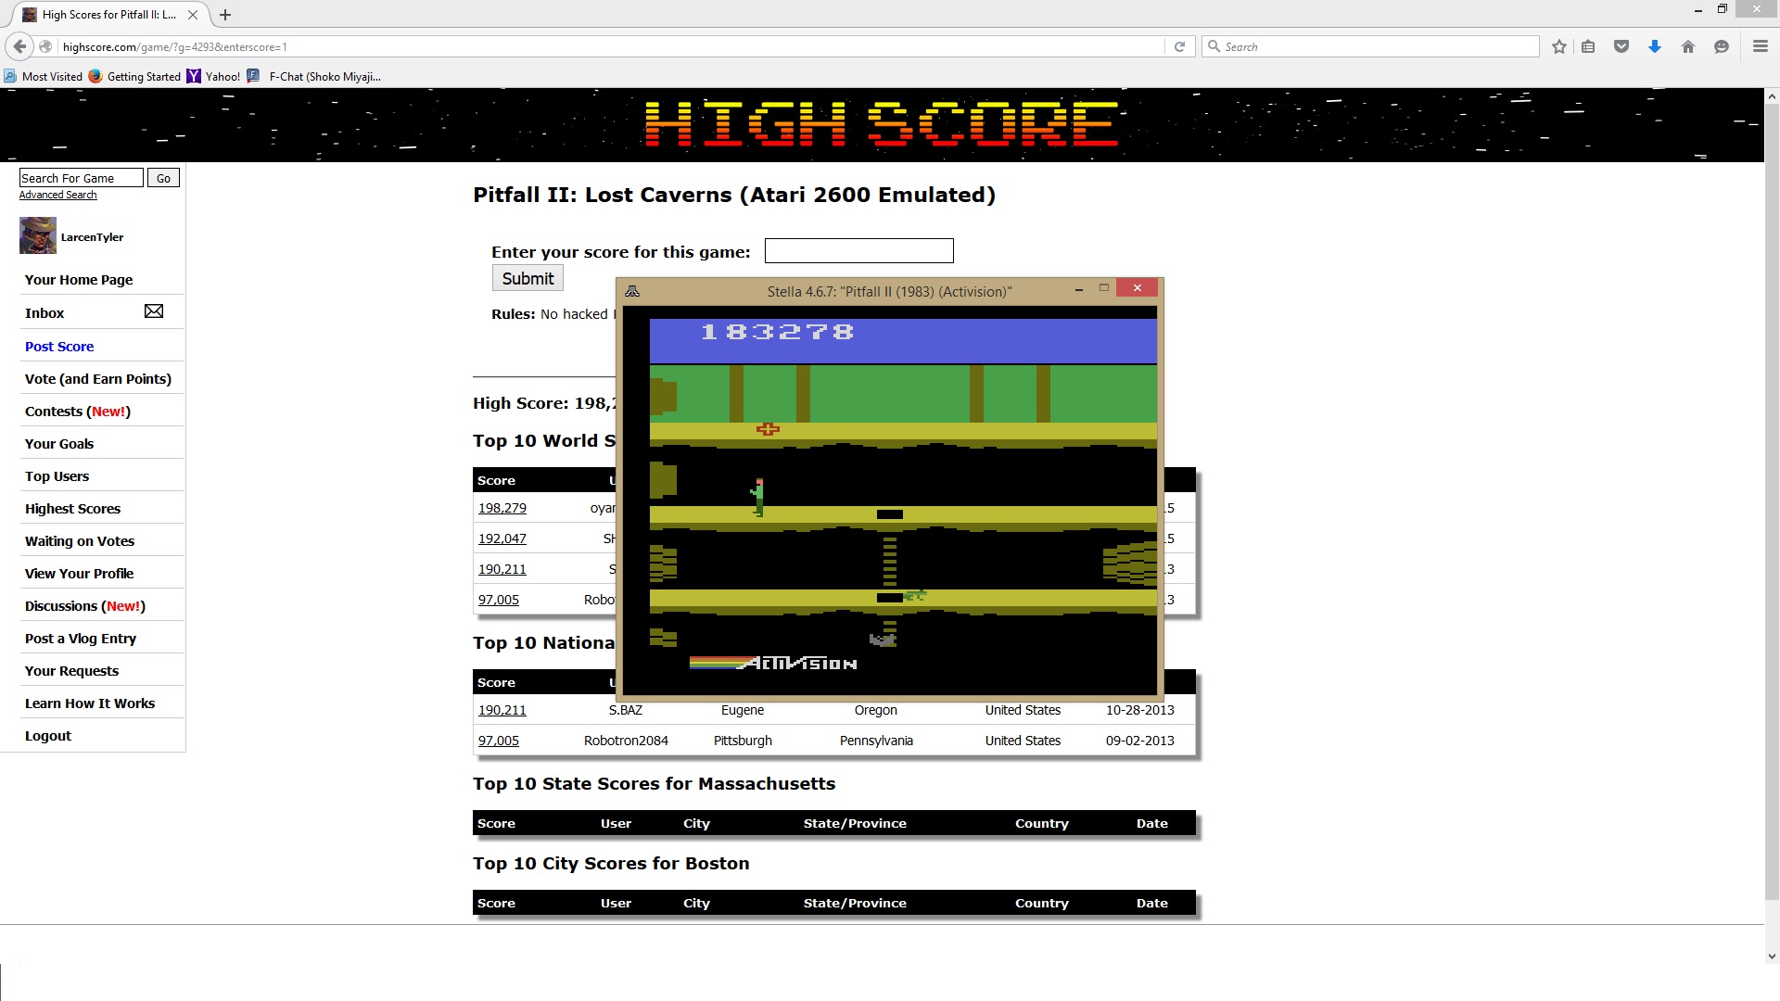Screen dimensions: 1780x1001
Task: Click the Submit score button
Action: (528, 278)
